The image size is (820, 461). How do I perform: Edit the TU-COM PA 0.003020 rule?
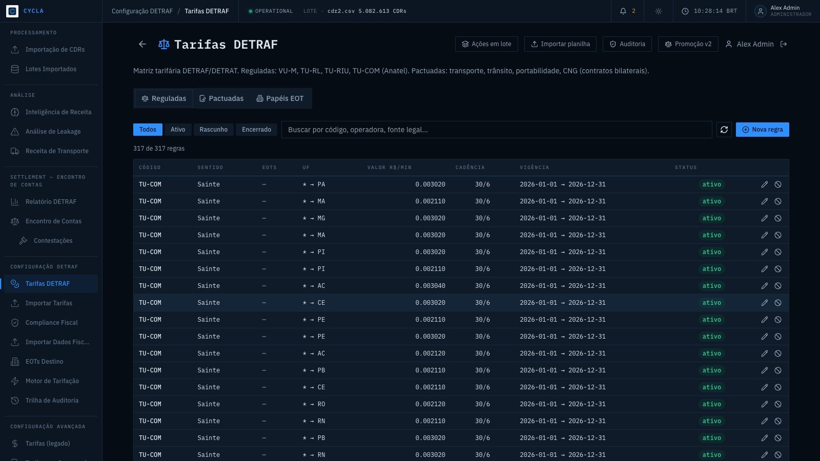(765, 184)
